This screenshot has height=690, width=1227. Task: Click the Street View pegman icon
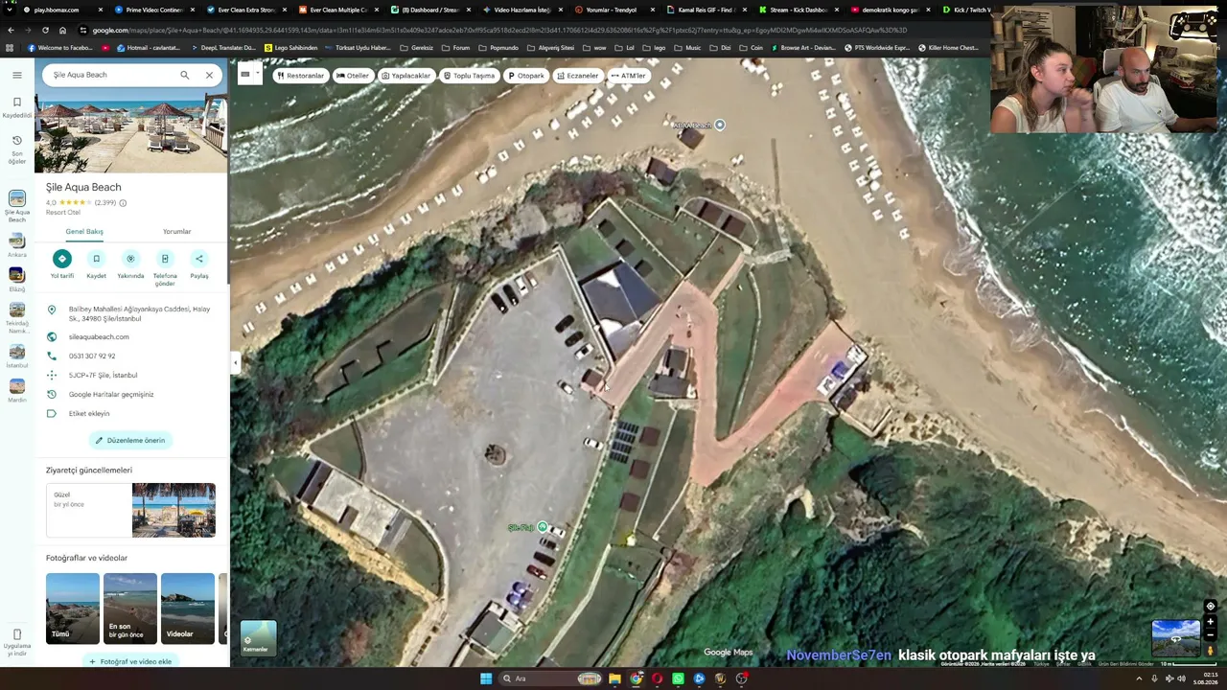click(x=1210, y=651)
